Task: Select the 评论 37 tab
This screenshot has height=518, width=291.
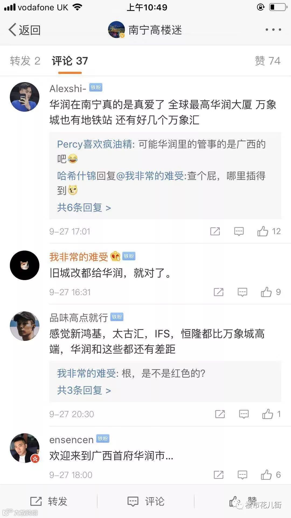Action: (x=70, y=61)
